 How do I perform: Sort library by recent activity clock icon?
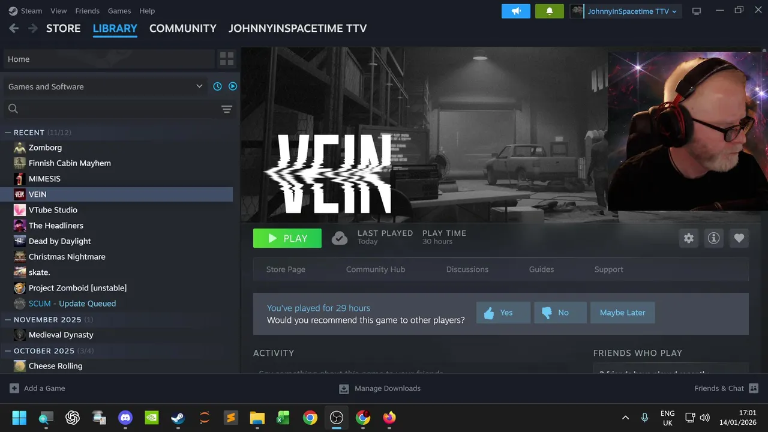217,86
